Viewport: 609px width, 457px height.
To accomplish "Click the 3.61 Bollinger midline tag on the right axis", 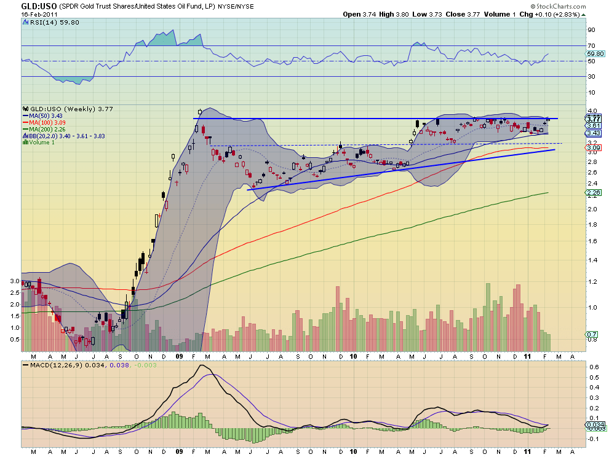I will click(594, 126).
